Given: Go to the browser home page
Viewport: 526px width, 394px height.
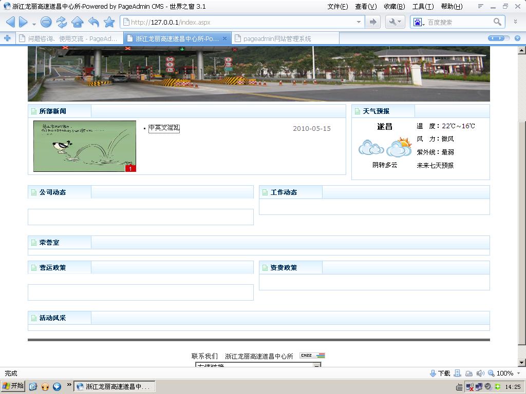Looking at the screenshot, I should 78,22.
